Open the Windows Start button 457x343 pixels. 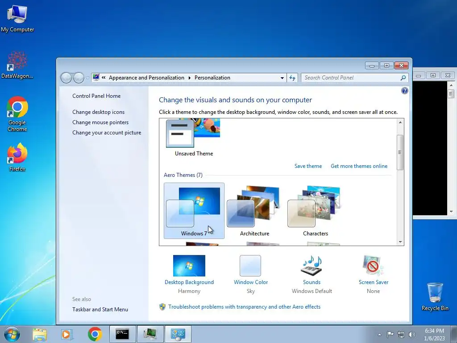[12, 334]
